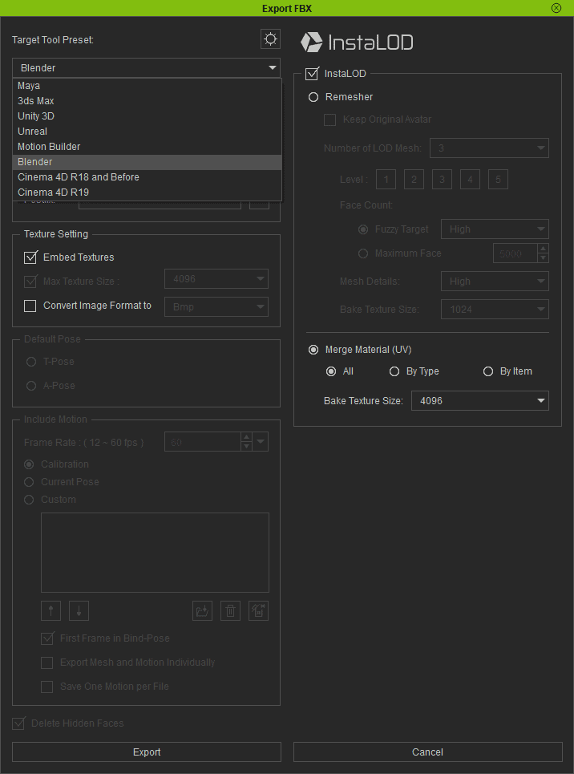Choose the All merge option

tap(331, 371)
